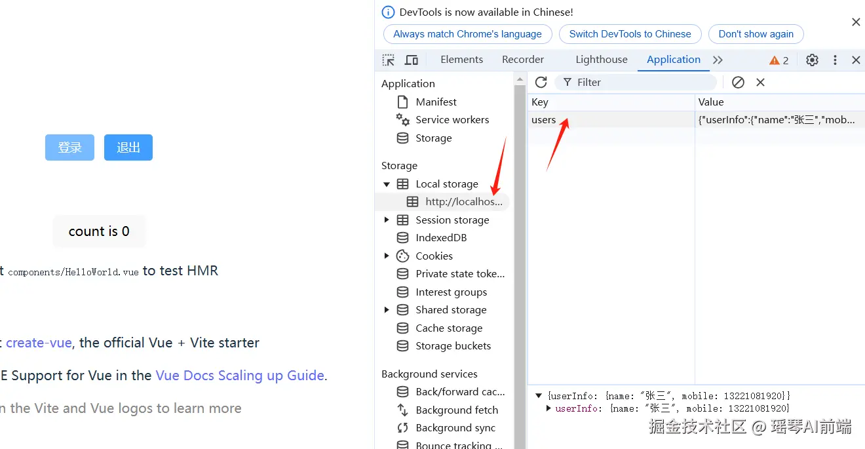The height and width of the screenshot is (449, 865).
Task: Select the inspect element picker icon
Action: (389, 60)
